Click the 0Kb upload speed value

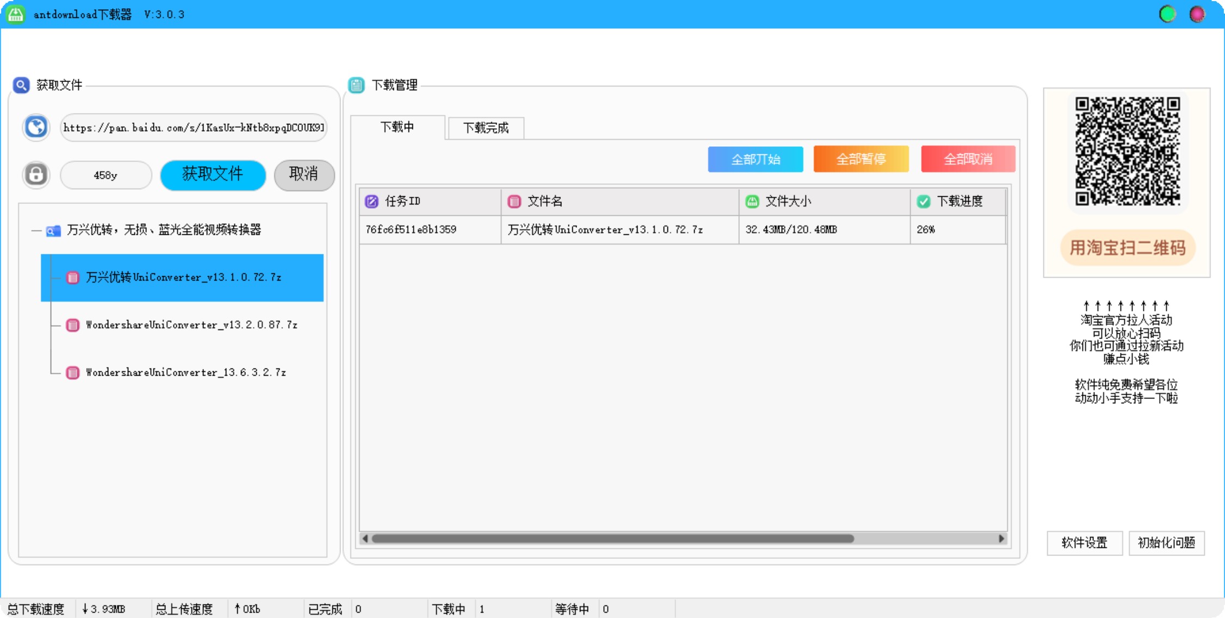[x=247, y=609]
